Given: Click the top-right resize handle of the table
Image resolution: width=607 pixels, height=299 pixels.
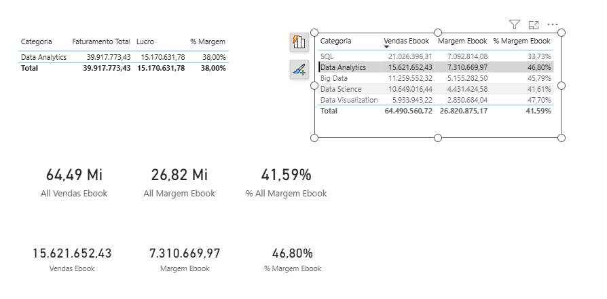Looking at the screenshot, I should (x=562, y=33).
